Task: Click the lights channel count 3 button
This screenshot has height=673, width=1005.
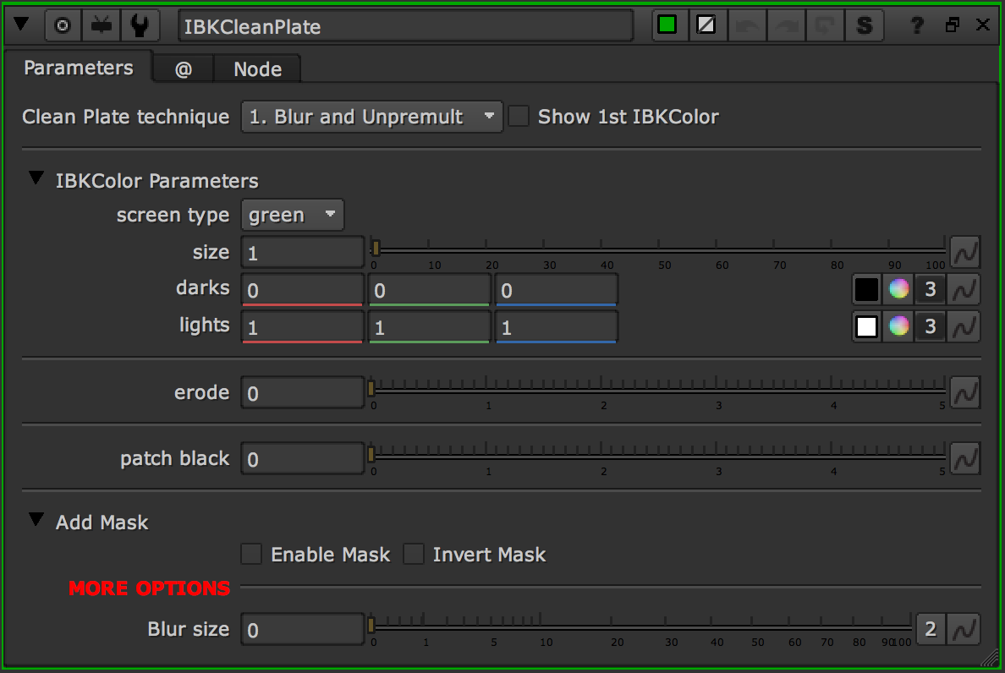Action: pos(930,326)
